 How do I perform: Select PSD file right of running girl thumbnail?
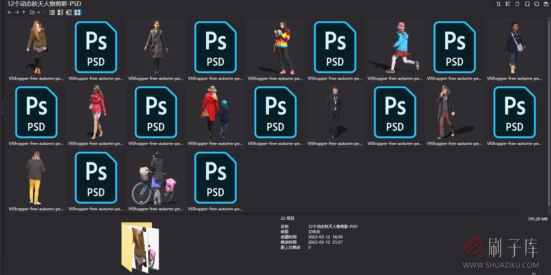click(x=455, y=47)
